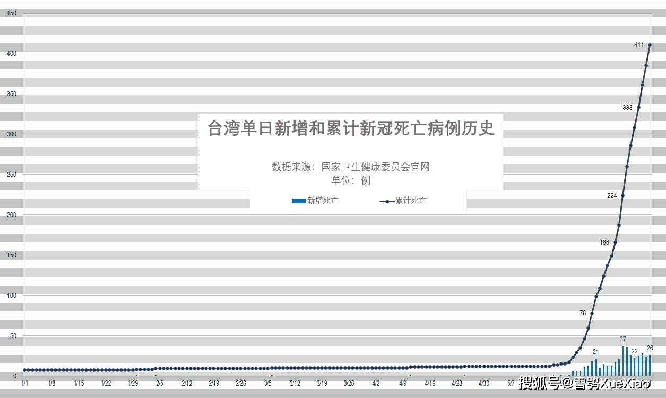
Task: Click the 1/1 date on x-axis
Action: (x=24, y=383)
